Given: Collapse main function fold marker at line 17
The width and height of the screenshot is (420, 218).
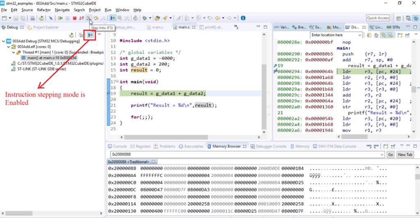Looking at the screenshot, I should (x=118, y=81).
